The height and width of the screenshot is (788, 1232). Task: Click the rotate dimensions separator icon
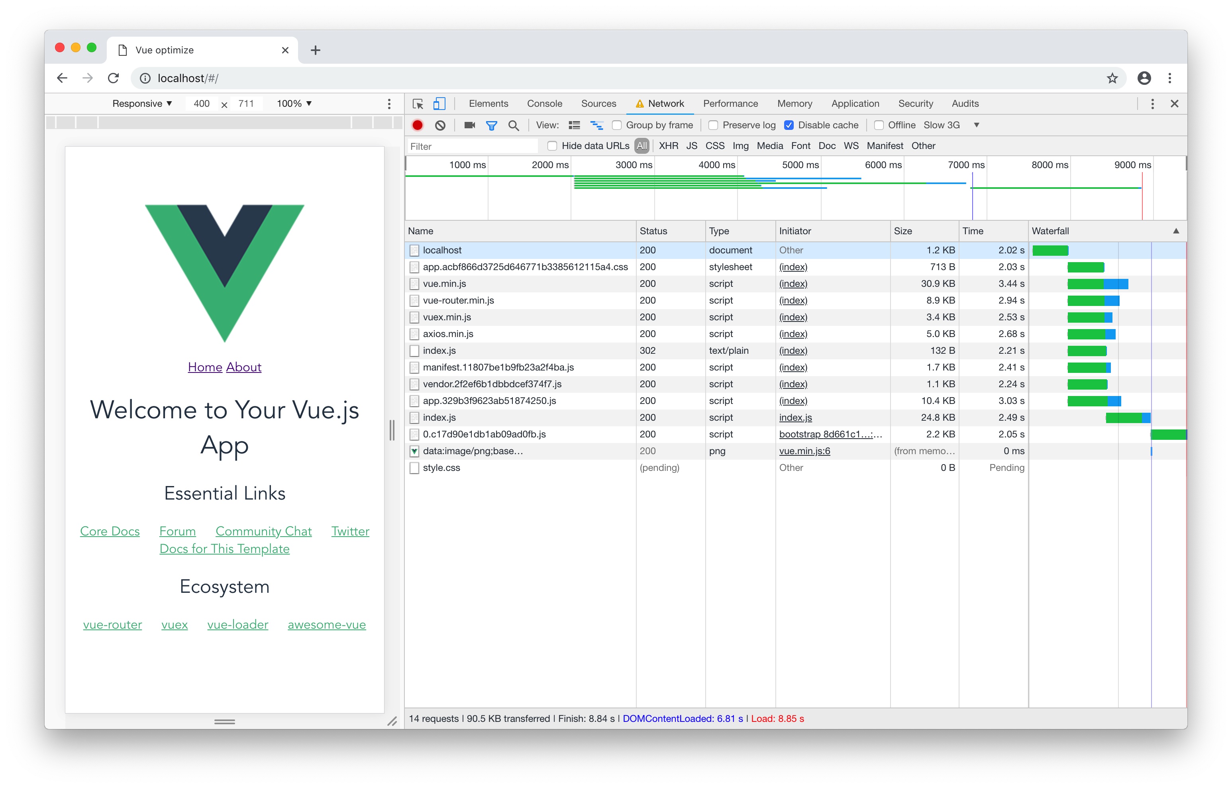[x=224, y=105]
